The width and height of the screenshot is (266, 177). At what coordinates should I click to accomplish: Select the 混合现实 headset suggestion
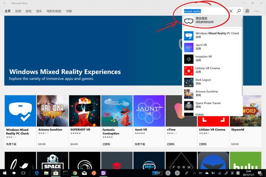pyautogui.click(x=212, y=21)
